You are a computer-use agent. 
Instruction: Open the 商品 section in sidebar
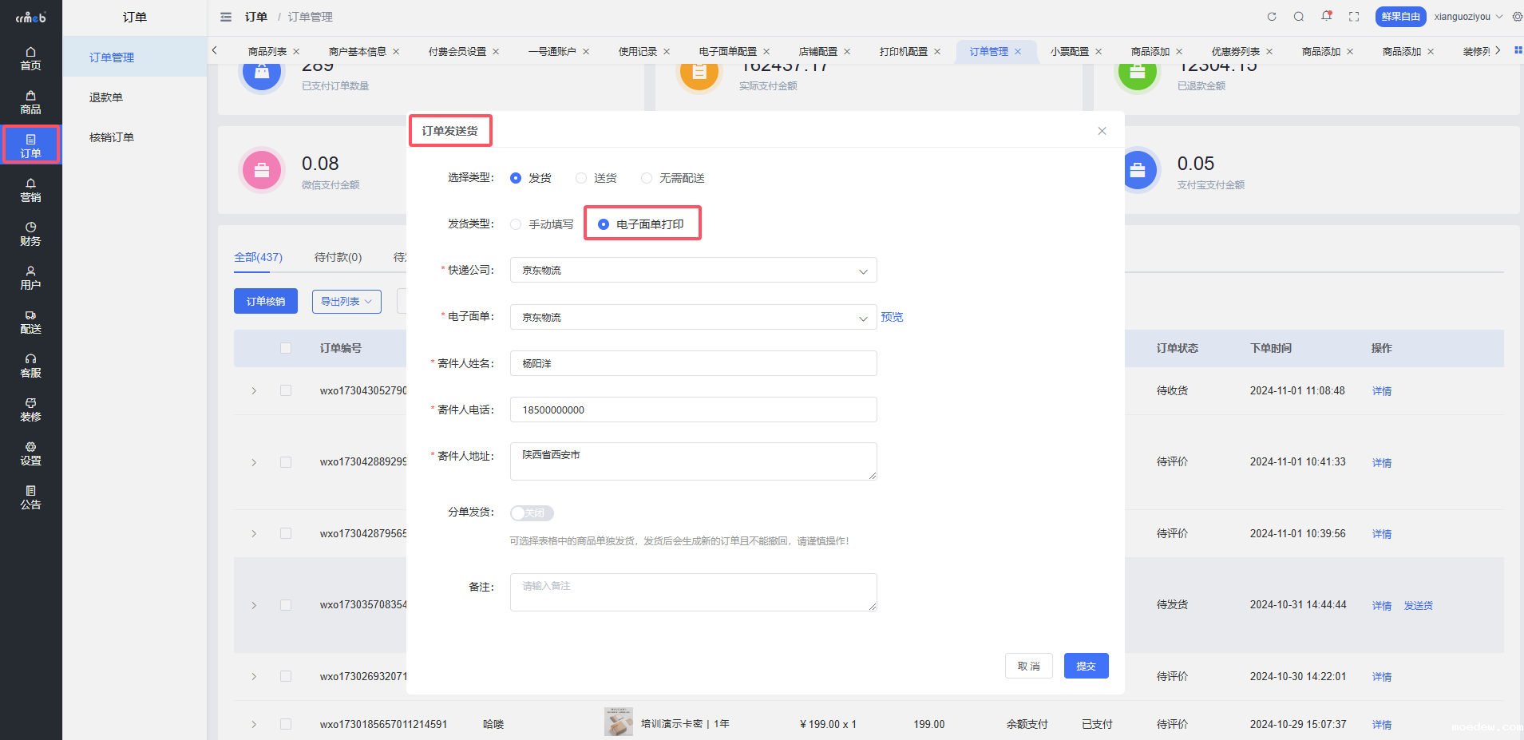30,102
